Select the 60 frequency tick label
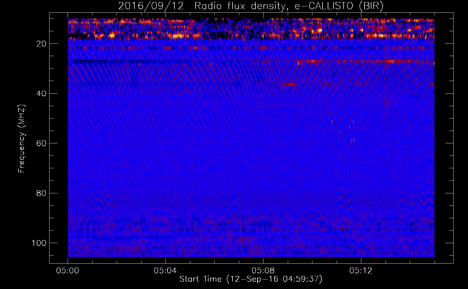The width and height of the screenshot is (468, 289). [42, 143]
